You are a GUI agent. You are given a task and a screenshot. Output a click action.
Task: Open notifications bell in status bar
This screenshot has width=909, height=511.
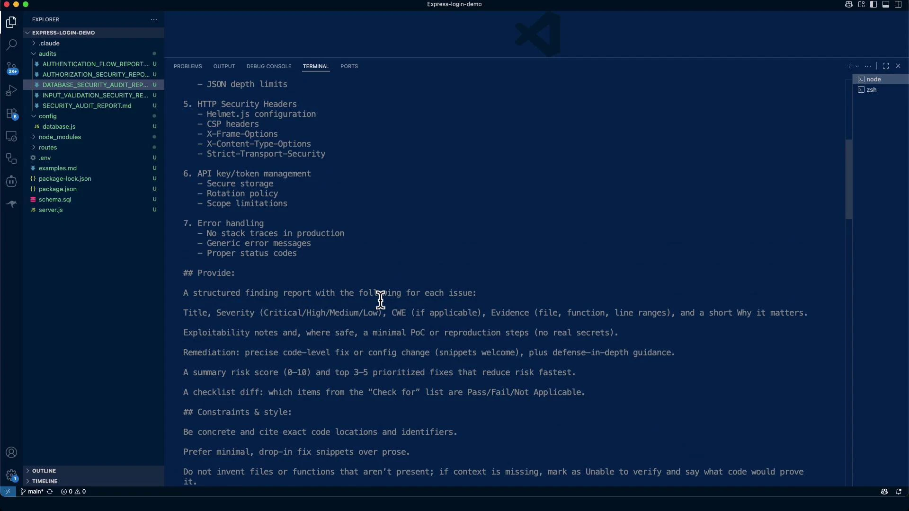pos(899,492)
